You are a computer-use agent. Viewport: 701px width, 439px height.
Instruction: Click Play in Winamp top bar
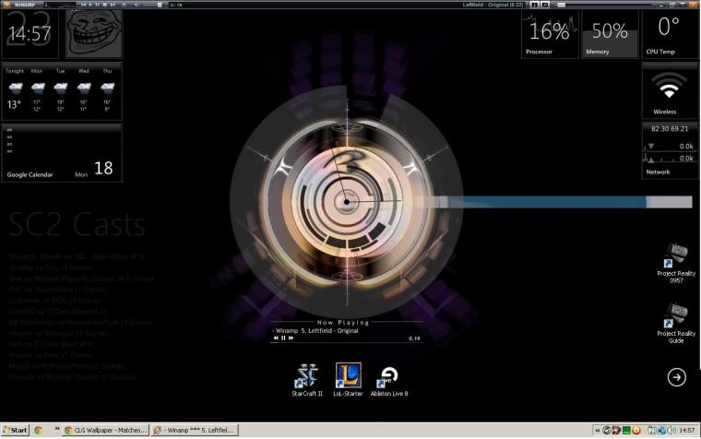click(x=90, y=5)
